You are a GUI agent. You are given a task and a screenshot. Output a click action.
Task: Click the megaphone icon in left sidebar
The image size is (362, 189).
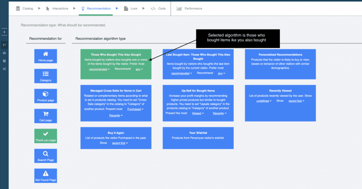4,45
